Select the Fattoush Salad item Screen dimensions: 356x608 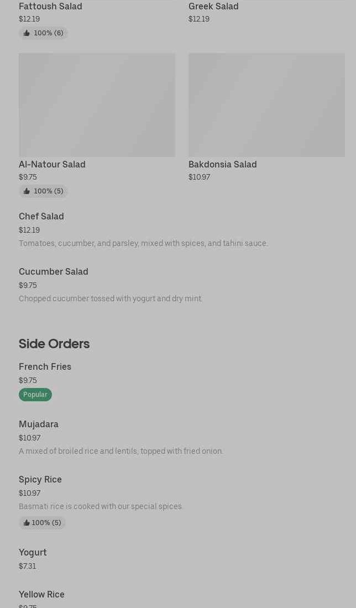50,7
